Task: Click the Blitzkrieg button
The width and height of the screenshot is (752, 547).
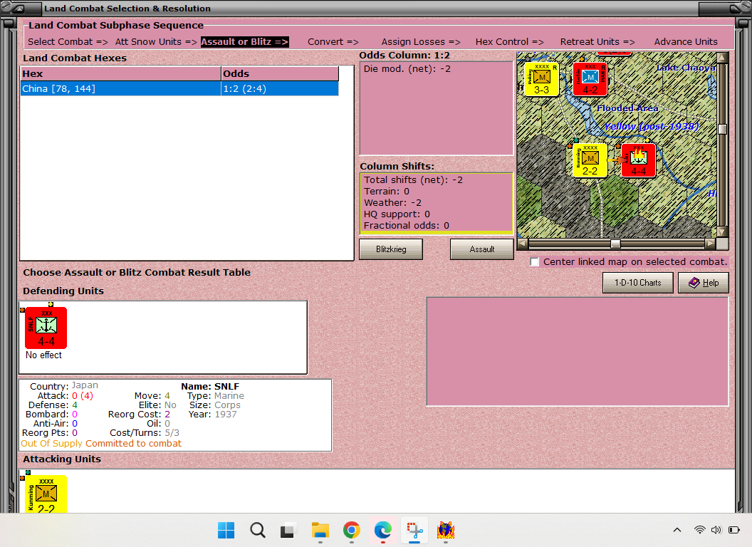Action: pos(391,249)
